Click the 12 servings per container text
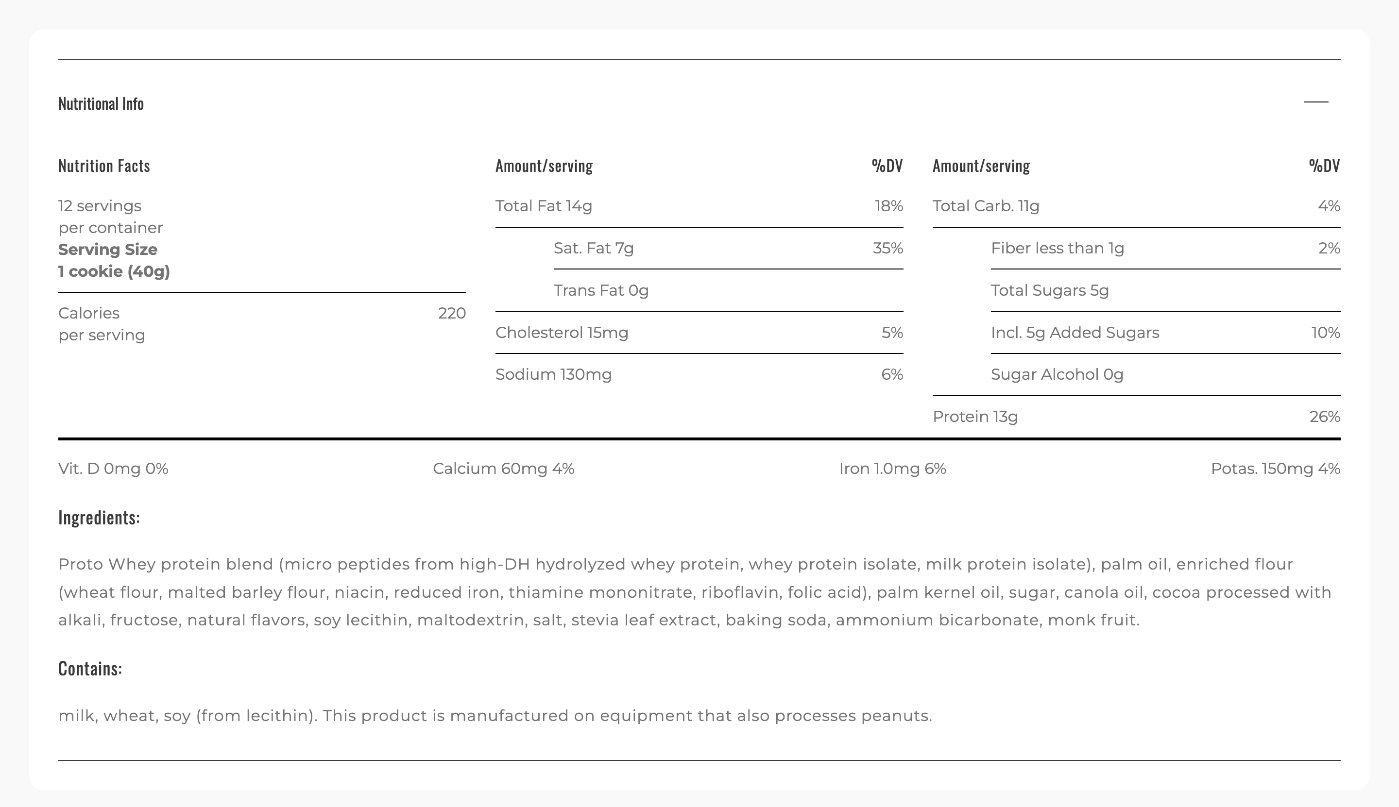Screen dimensions: 1399x807 click(110, 217)
